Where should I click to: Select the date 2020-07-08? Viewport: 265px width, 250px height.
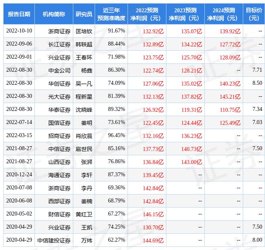(19, 187)
